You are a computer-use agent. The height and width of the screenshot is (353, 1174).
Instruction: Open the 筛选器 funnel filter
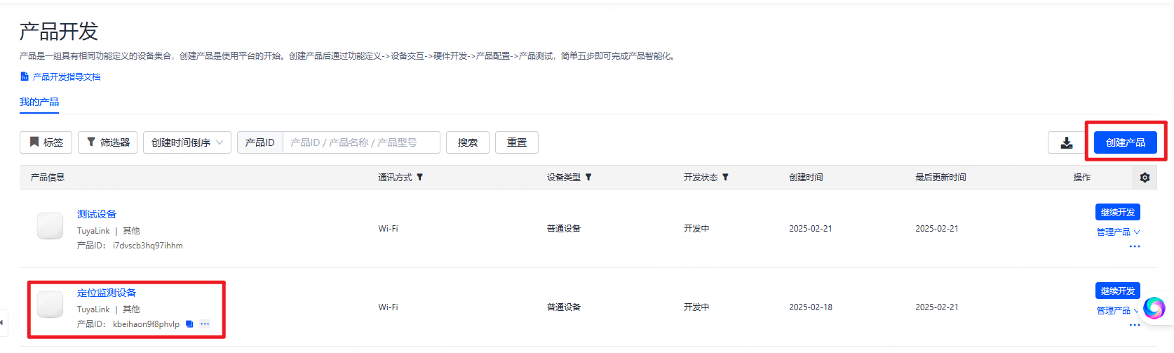point(108,142)
